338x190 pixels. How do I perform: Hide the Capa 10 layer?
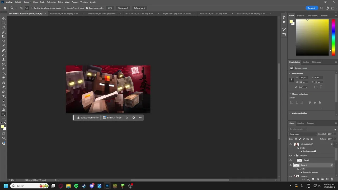(x=291, y=165)
